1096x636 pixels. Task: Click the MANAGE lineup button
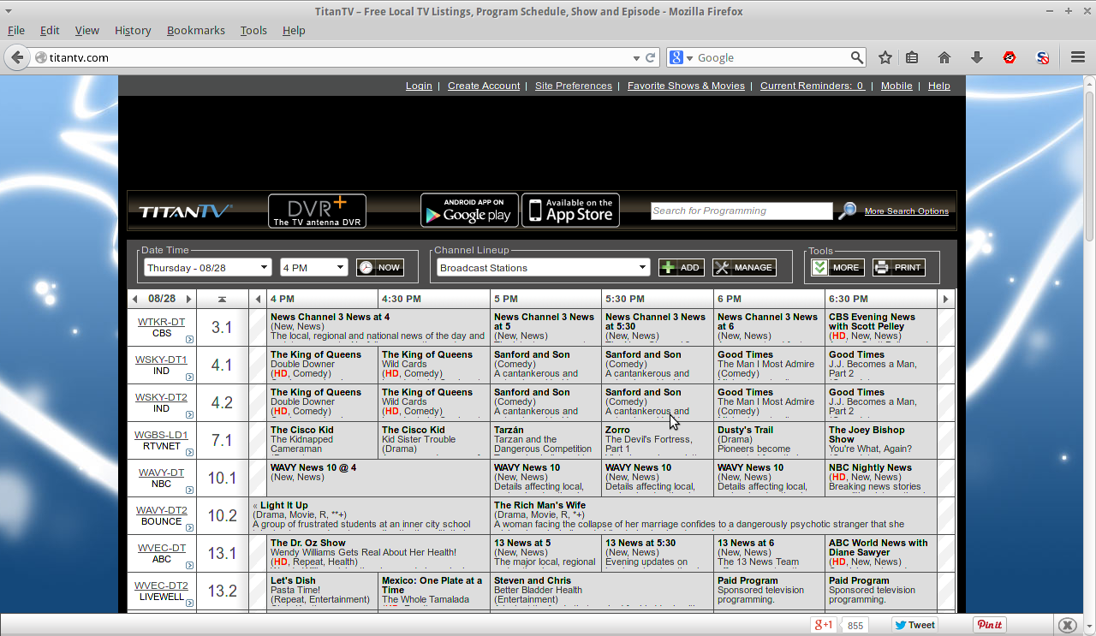click(x=744, y=267)
